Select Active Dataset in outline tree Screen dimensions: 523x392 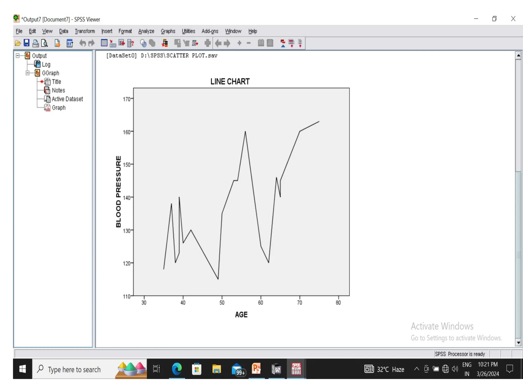[67, 99]
